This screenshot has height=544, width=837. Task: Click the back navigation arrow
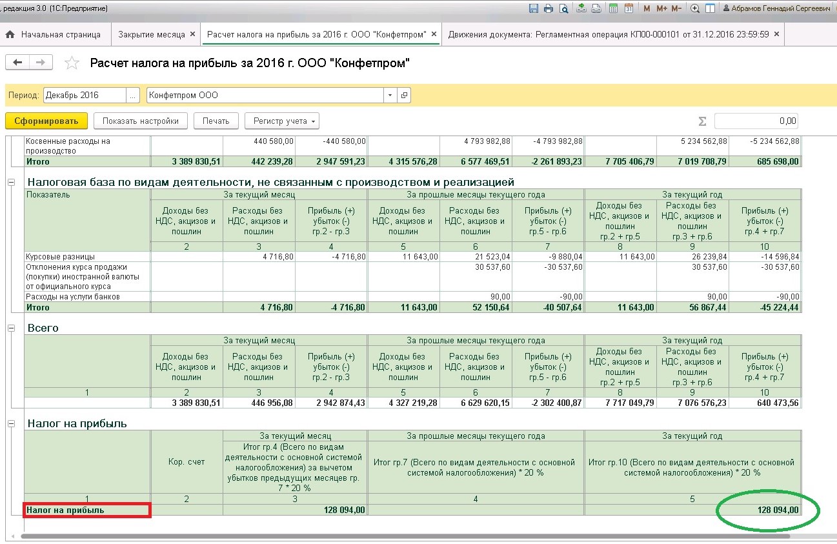pyautogui.click(x=17, y=63)
